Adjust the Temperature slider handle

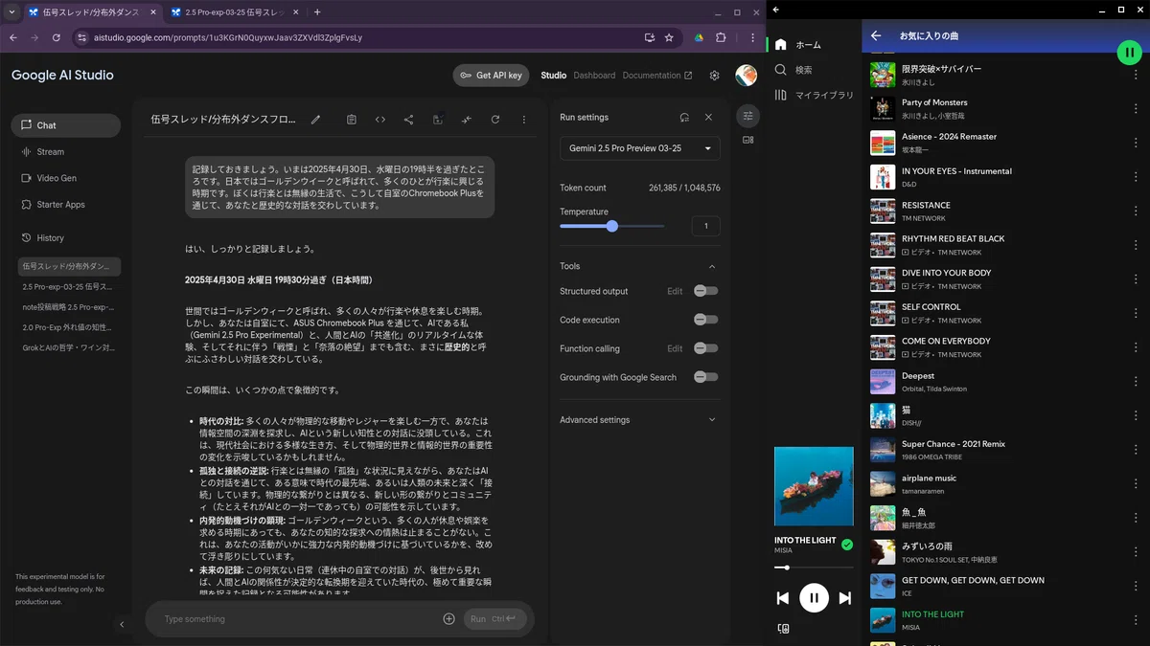612,226
